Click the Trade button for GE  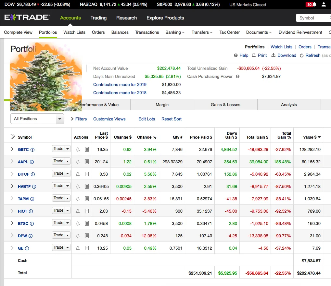(58, 247)
